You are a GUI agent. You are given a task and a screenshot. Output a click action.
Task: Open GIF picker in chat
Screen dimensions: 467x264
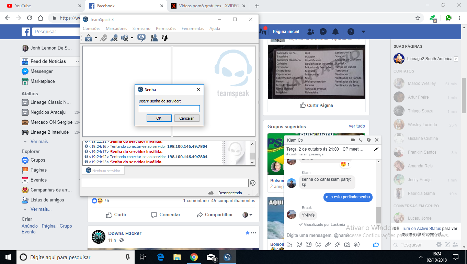309,244
